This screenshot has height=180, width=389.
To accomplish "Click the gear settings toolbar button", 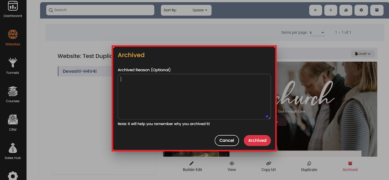I will [361, 10].
